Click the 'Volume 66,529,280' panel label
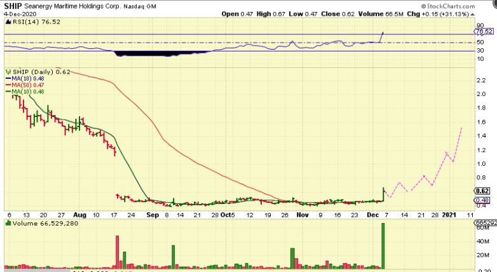Screen dimensions: 497x272 (x=45, y=224)
